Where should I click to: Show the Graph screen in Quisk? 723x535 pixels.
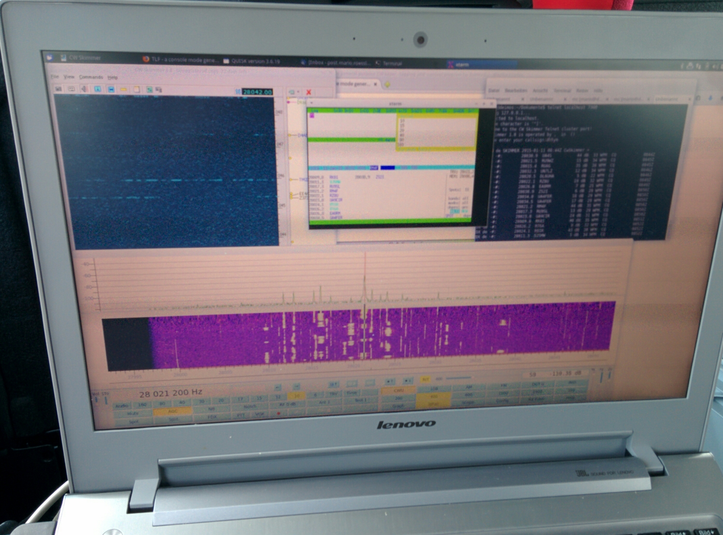398,406
